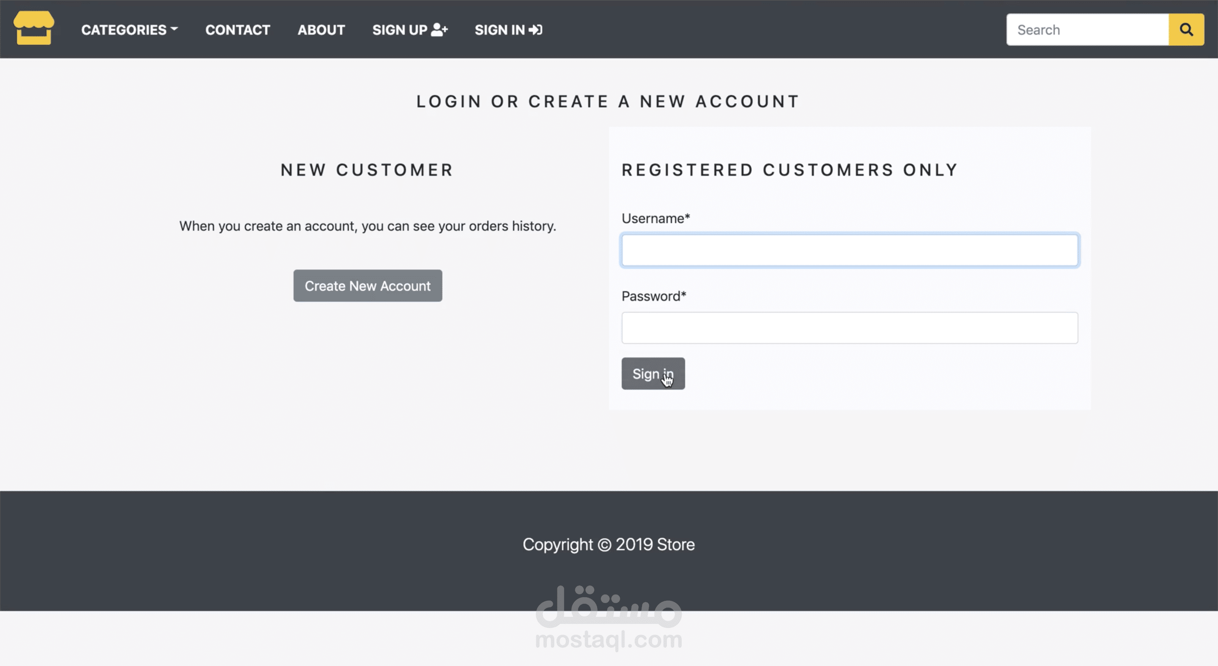Click the 'Registered Customers Only' heading
This screenshot has width=1218, height=666.
pos(790,170)
